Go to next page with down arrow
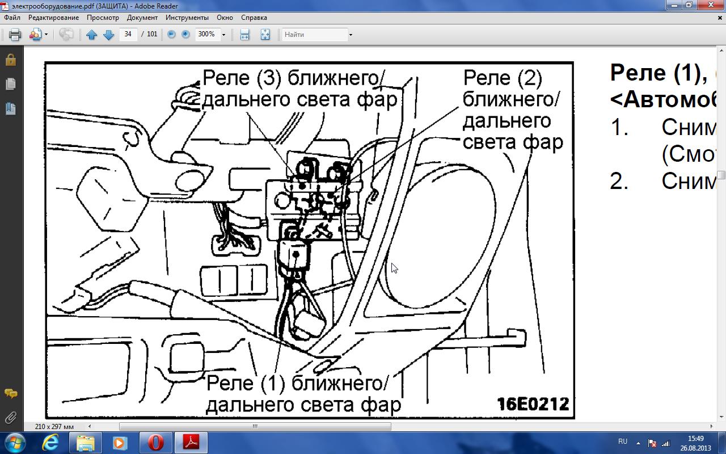 (x=109, y=35)
